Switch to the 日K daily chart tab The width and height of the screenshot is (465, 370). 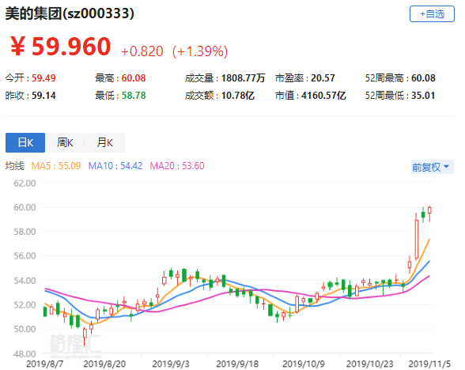[x=25, y=142]
